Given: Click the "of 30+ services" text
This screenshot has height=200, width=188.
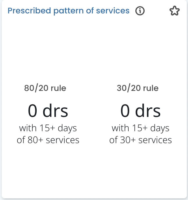Looking at the screenshot, I should [x=141, y=140].
